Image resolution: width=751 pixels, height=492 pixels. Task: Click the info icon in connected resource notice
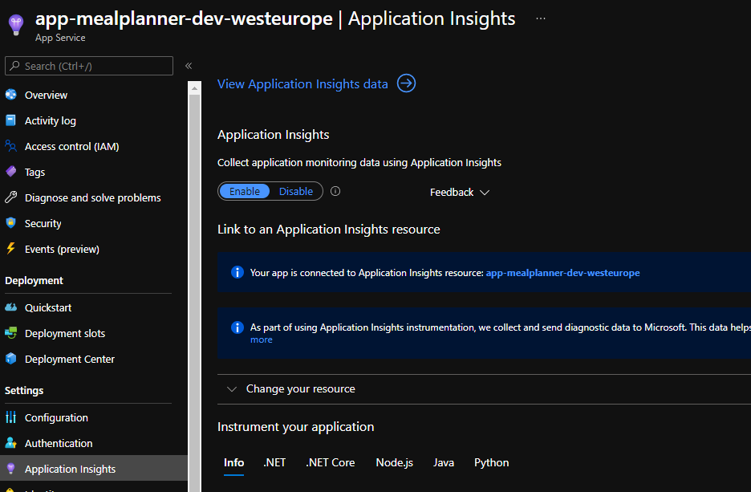(x=237, y=272)
